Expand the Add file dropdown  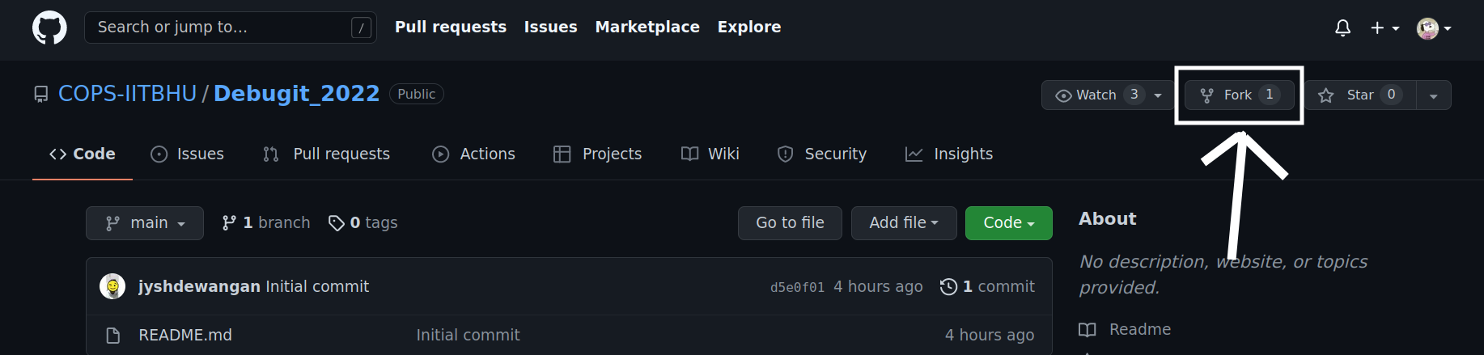(904, 223)
